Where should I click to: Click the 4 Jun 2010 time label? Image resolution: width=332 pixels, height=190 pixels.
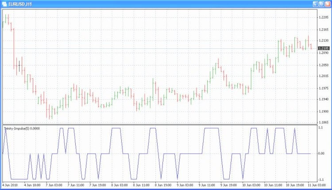(x=10, y=185)
